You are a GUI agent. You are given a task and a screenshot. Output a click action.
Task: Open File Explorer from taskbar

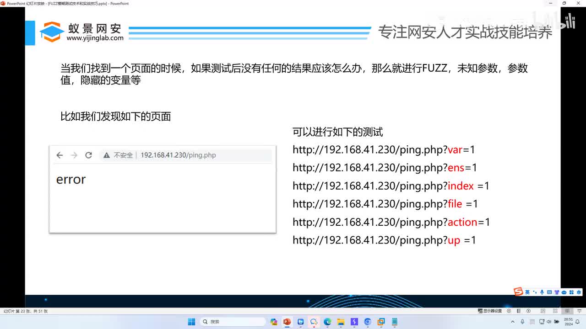point(341,322)
